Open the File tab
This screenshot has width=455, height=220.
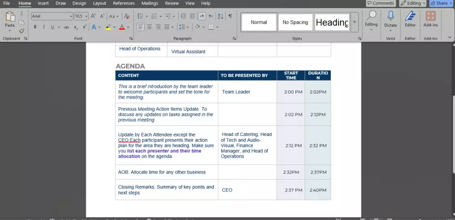point(6,3)
